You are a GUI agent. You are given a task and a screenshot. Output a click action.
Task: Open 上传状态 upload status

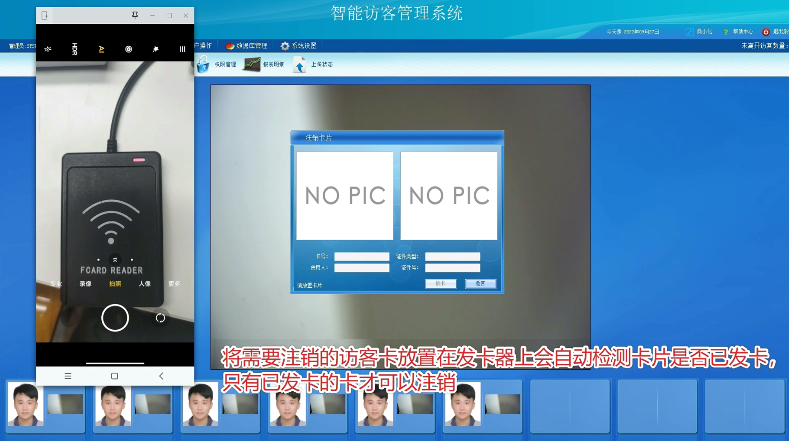point(313,64)
